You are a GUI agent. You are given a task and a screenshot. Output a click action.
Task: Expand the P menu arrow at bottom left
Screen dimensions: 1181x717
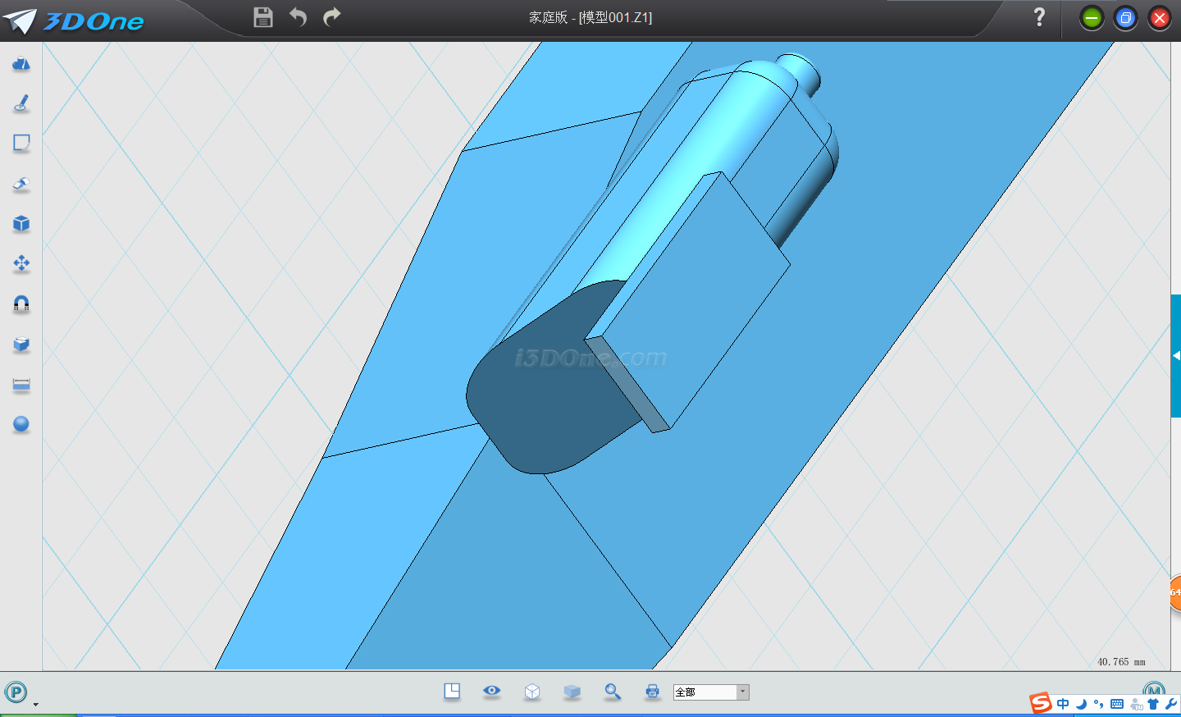click(35, 705)
